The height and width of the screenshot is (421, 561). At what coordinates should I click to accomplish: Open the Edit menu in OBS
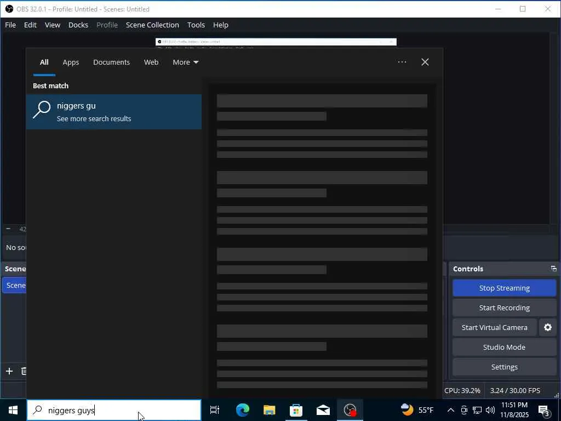(30, 25)
